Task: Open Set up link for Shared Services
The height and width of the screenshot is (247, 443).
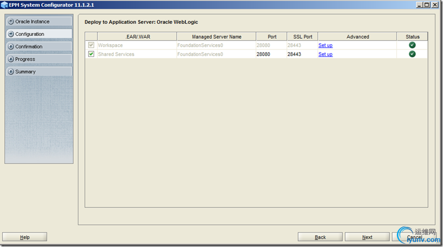Action: pyautogui.click(x=325, y=54)
